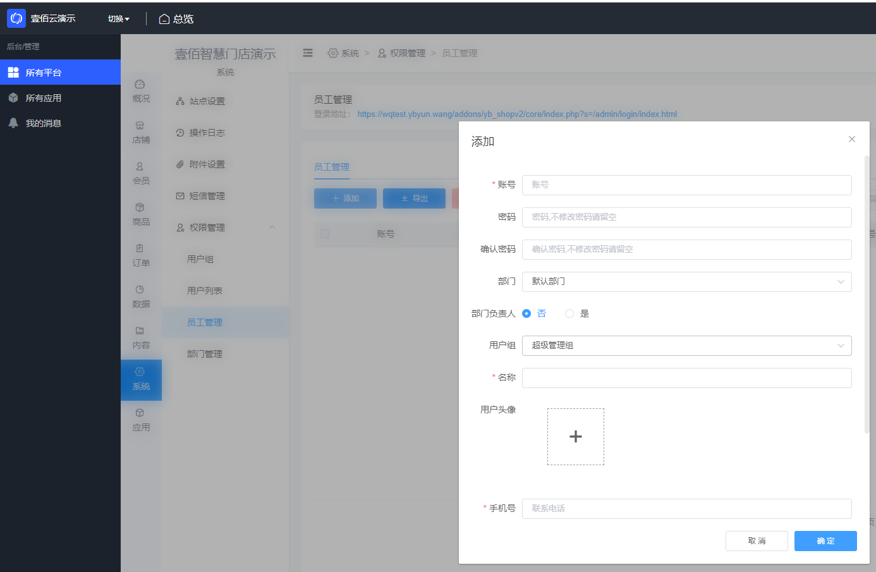The width and height of the screenshot is (876, 572).
Task: Open the 商品 goods icon
Action: [140, 208]
